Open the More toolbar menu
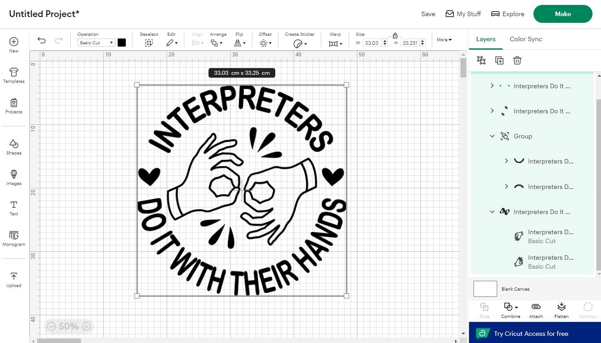This screenshot has height=343, width=601. [x=444, y=39]
